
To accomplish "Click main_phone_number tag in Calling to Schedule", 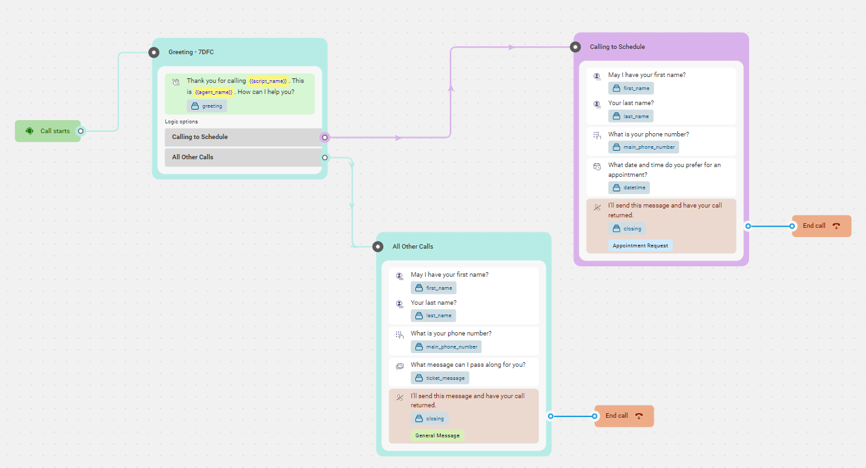I will [643, 148].
